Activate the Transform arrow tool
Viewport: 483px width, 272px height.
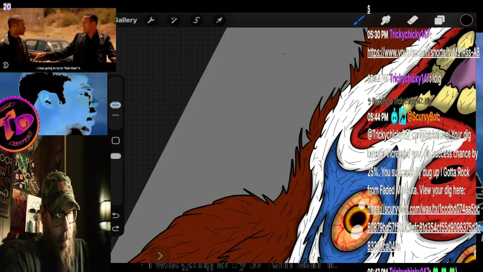pyautogui.click(x=219, y=20)
